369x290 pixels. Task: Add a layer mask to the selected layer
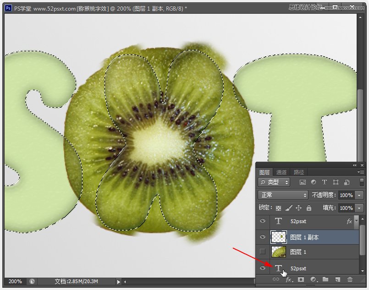tap(301, 280)
